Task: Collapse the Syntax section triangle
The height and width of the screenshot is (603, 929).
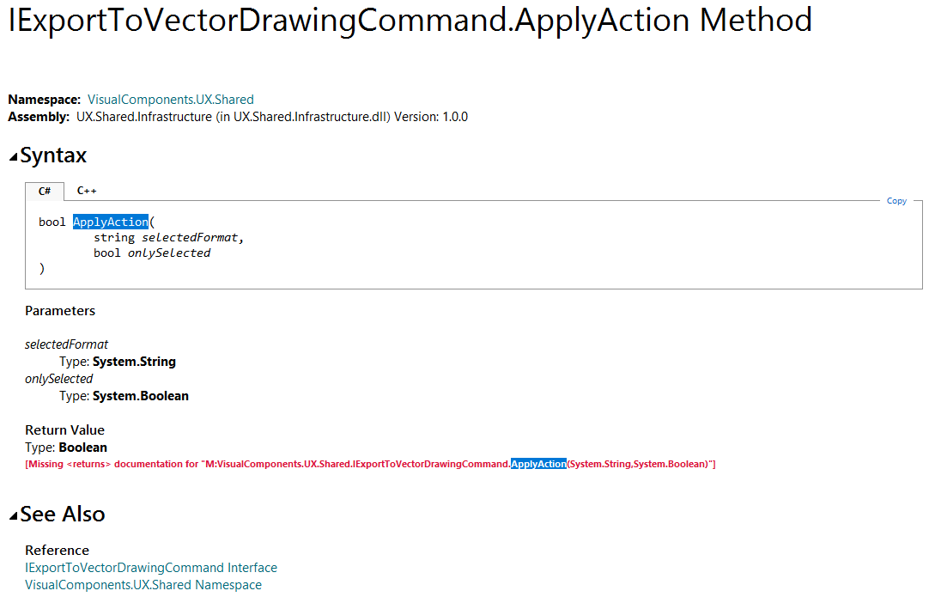Action: [x=14, y=158]
